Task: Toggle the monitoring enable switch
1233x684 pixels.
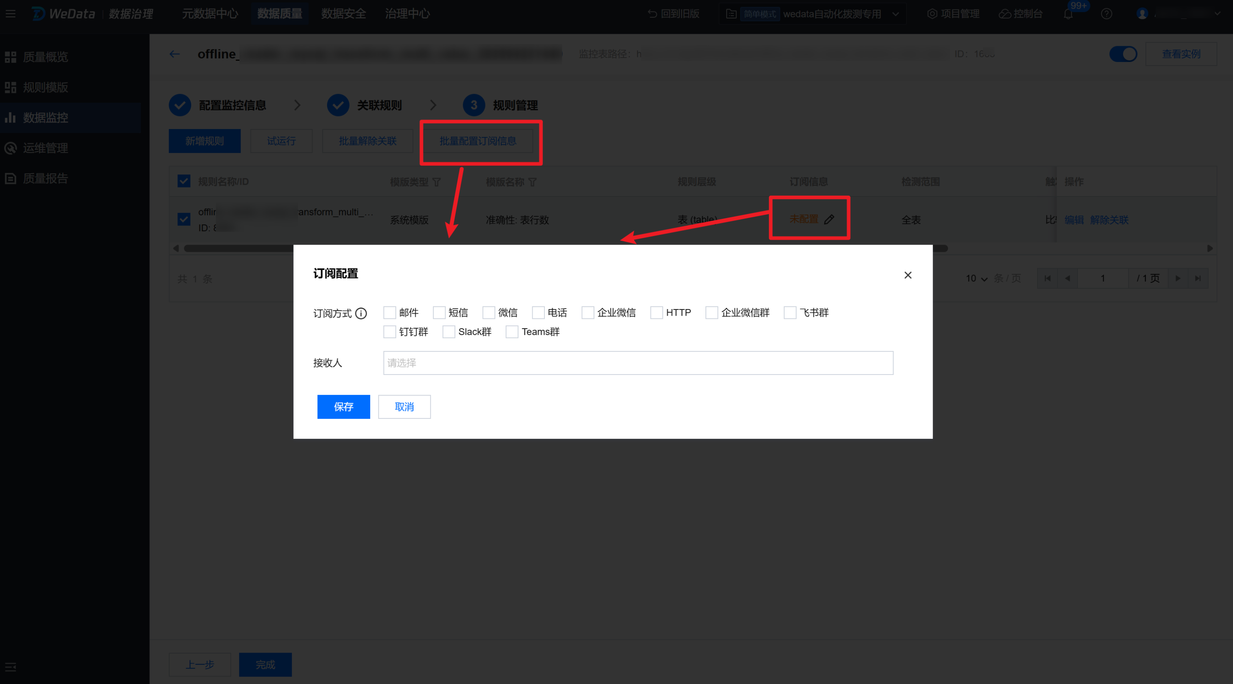Action: pos(1123,54)
